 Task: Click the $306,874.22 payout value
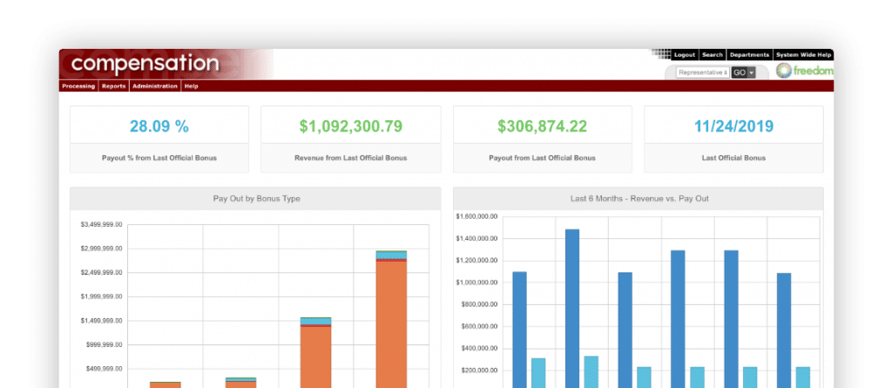542,126
